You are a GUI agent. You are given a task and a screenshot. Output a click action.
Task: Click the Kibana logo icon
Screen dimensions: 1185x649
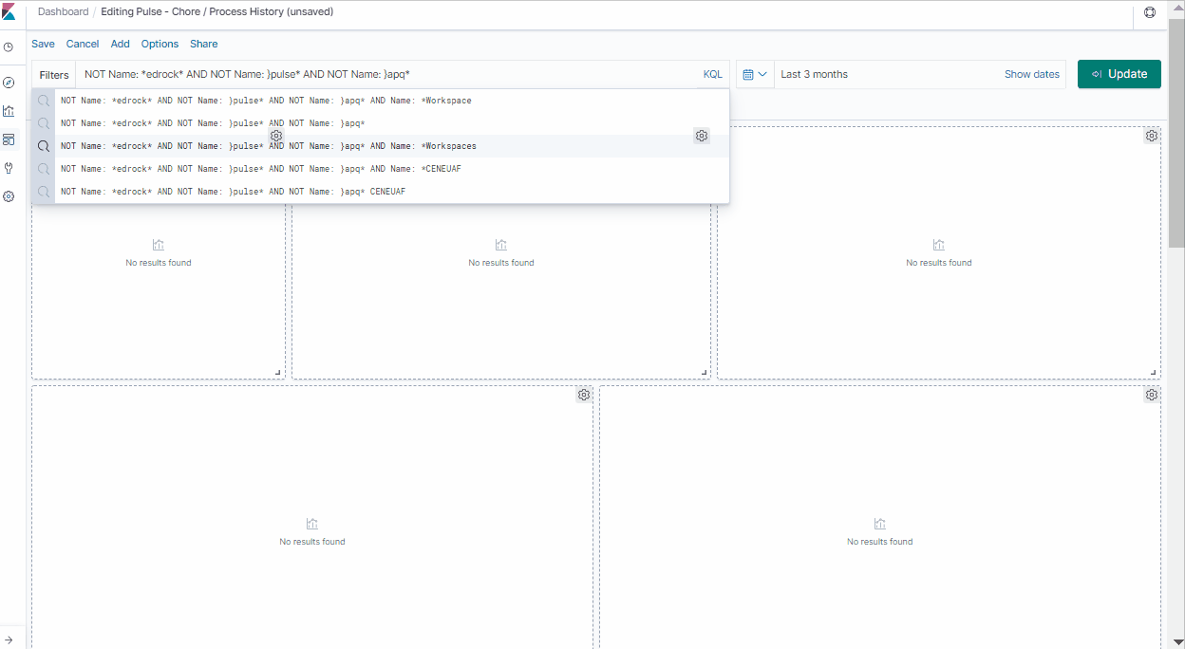(x=9, y=12)
